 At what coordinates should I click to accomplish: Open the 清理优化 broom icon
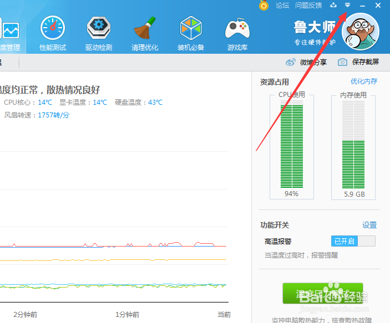(x=145, y=28)
